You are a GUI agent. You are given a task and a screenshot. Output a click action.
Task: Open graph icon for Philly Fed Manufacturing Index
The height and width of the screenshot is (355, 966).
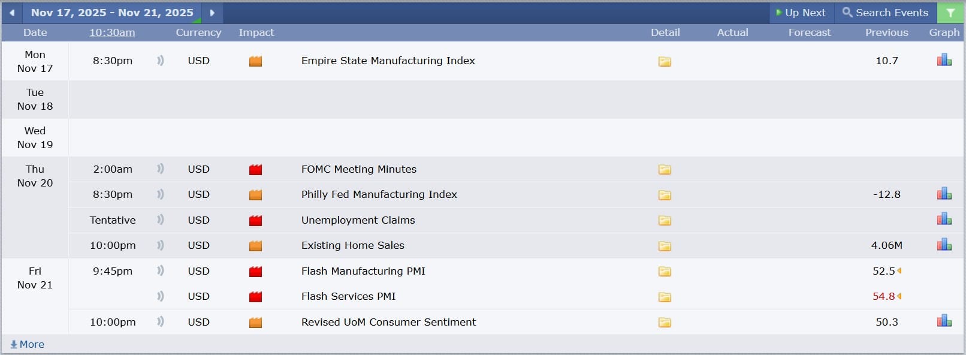[x=944, y=194]
